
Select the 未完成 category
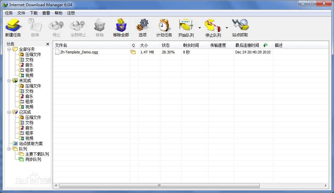tap(25, 81)
